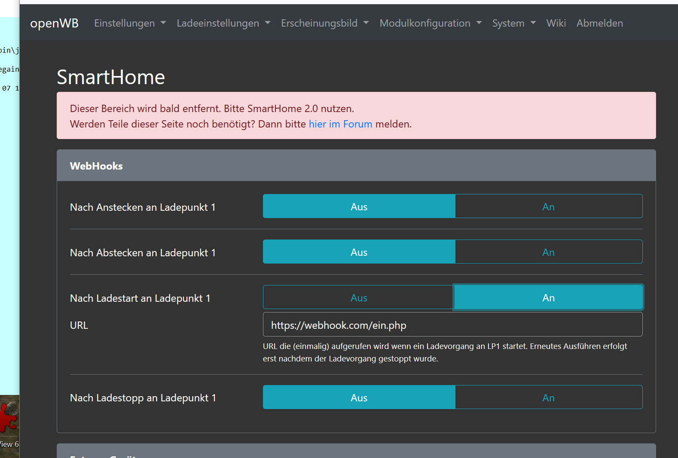Image resolution: width=678 pixels, height=458 pixels.
Task: Click the WebHooks card header
Action: [356, 166]
